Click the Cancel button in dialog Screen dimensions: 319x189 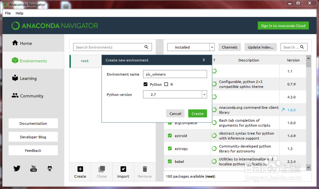[x=175, y=113]
